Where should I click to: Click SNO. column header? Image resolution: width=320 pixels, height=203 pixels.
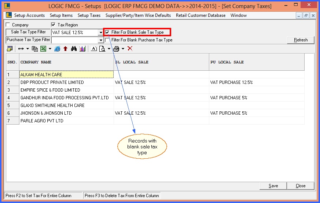(x=12, y=62)
